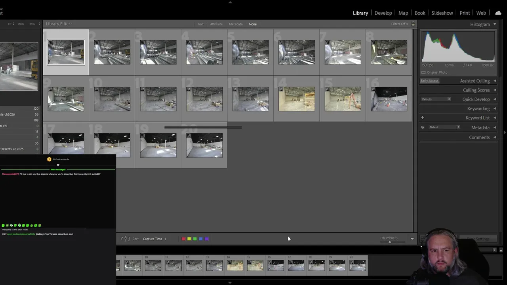Click the Library Filter Text option
507x285 pixels.
pyautogui.click(x=200, y=24)
